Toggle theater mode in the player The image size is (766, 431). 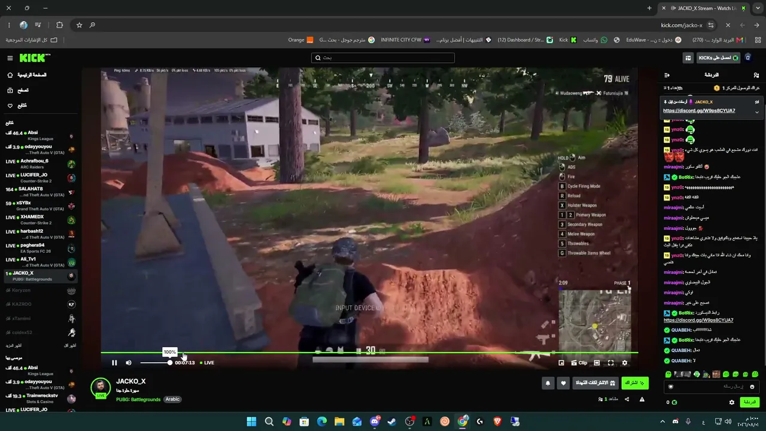[597, 363]
